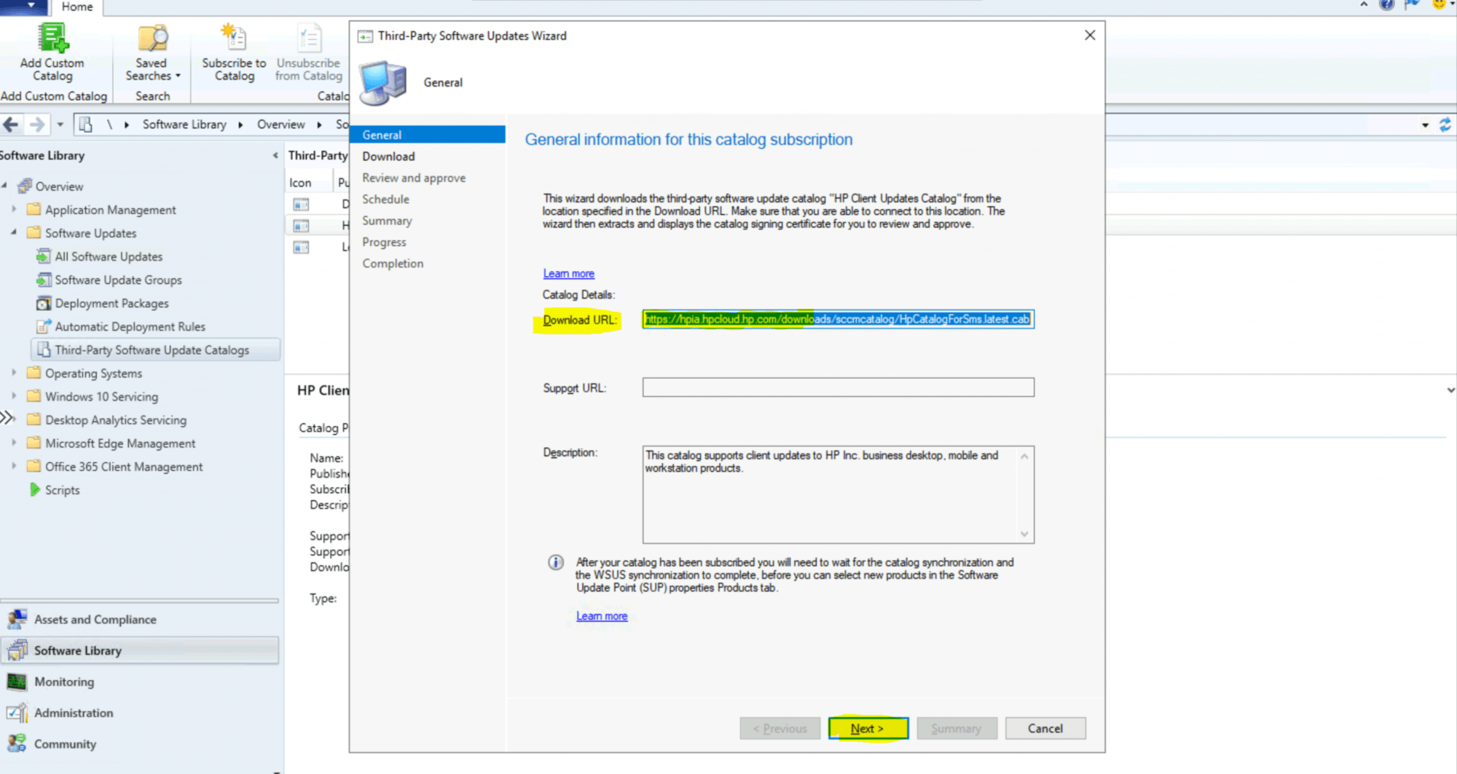Viewport: 1457px width, 774px height.
Task: Select Windows 10 Servicing folder
Action: [x=101, y=396]
